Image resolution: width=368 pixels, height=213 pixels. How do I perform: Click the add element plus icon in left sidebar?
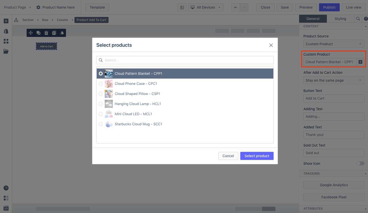pos(6,21)
